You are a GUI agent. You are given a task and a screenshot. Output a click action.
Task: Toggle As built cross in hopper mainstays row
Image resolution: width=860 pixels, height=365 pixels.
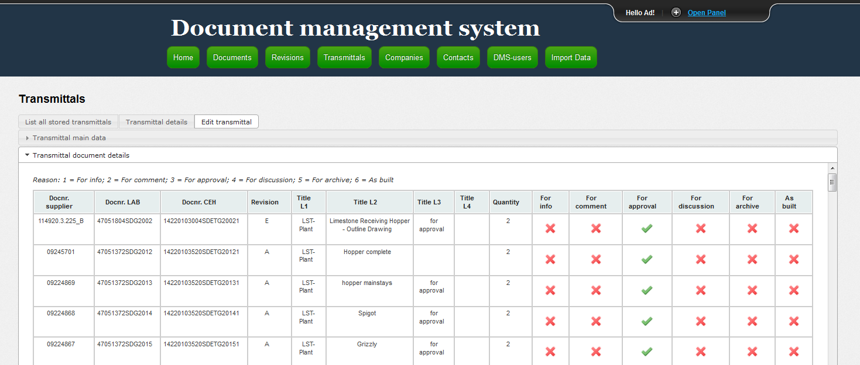pos(794,290)
